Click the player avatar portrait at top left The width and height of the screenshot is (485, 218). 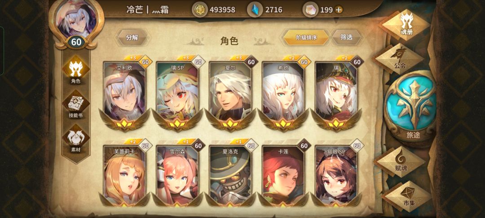tap(76, 21)
